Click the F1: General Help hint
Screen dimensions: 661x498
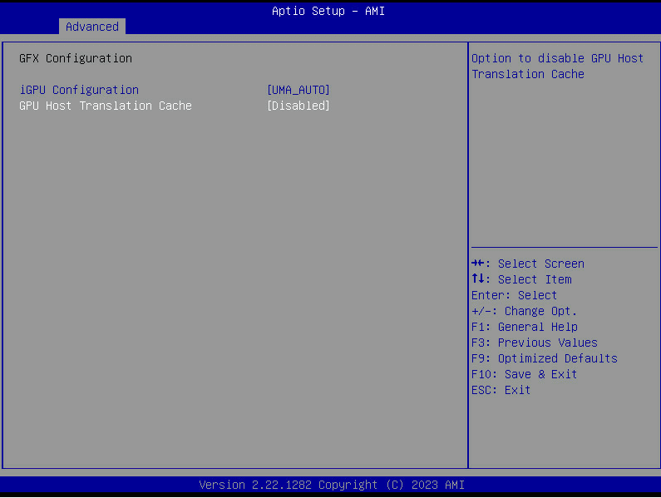coord(525,327)
